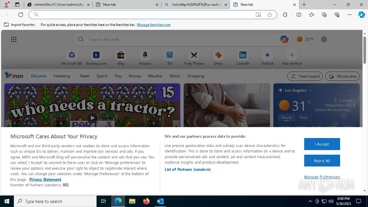Add a new shortcut tile
Screen dimensions: 368x207
click(292, 58)
